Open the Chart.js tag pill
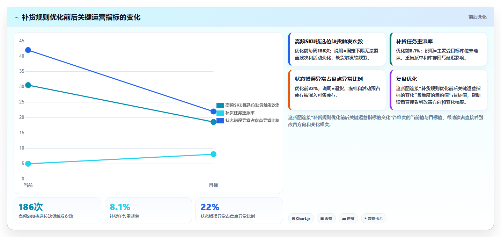The width and height of the screenshot is (501, 237). [x=301, y=218]
